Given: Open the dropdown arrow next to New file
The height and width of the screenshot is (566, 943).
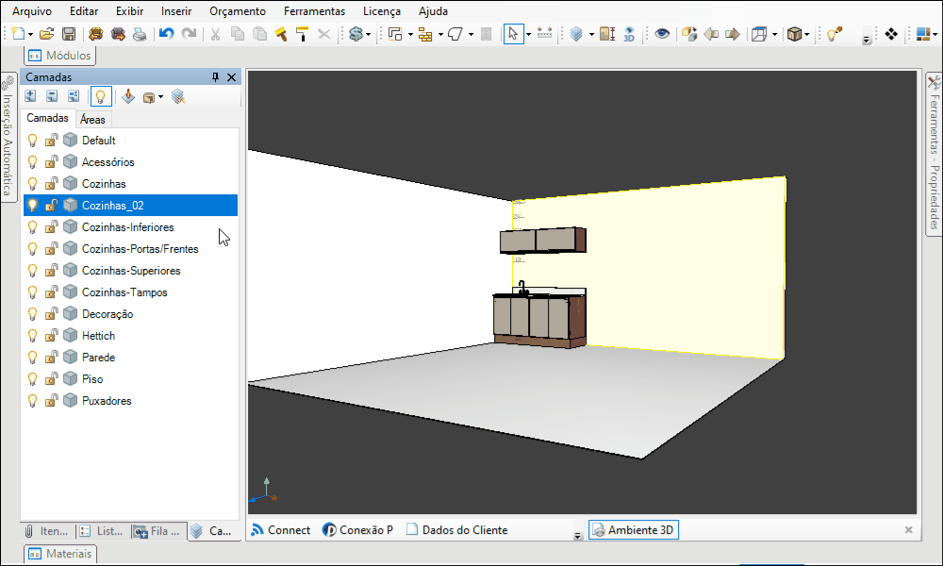Looking at the screenshot, I should tap(30, 34).
